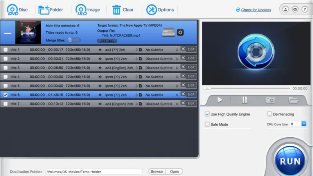Click the Destination Folder path field
This screenshot has width=313, height=176.
pos(94,172)
